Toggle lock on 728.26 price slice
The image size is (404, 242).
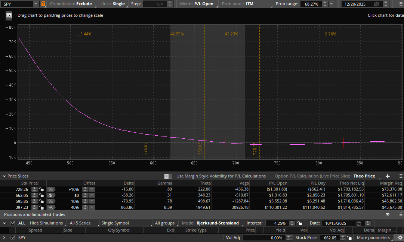[x=41, y=189]
